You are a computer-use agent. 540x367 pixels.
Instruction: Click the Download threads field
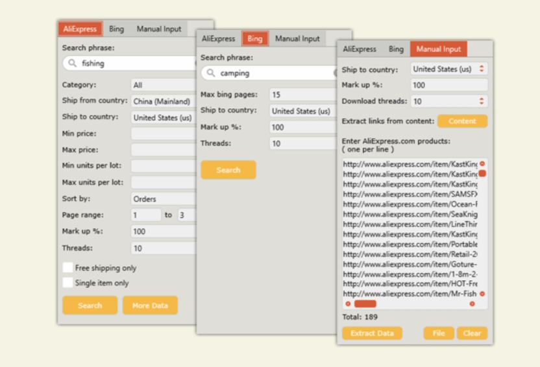point(449,101)
